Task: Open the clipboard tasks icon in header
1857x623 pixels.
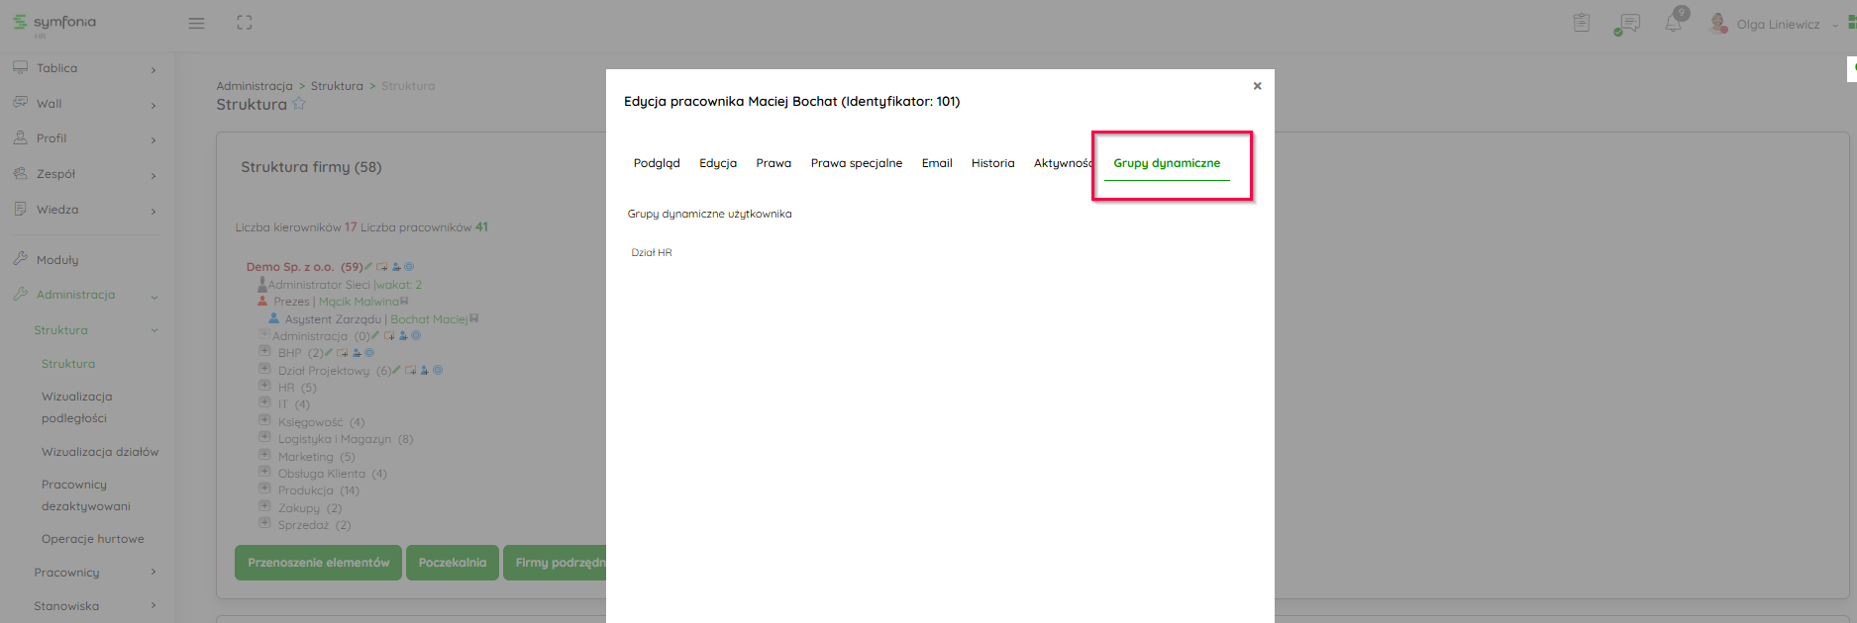Action: (x=1581, y=23)
